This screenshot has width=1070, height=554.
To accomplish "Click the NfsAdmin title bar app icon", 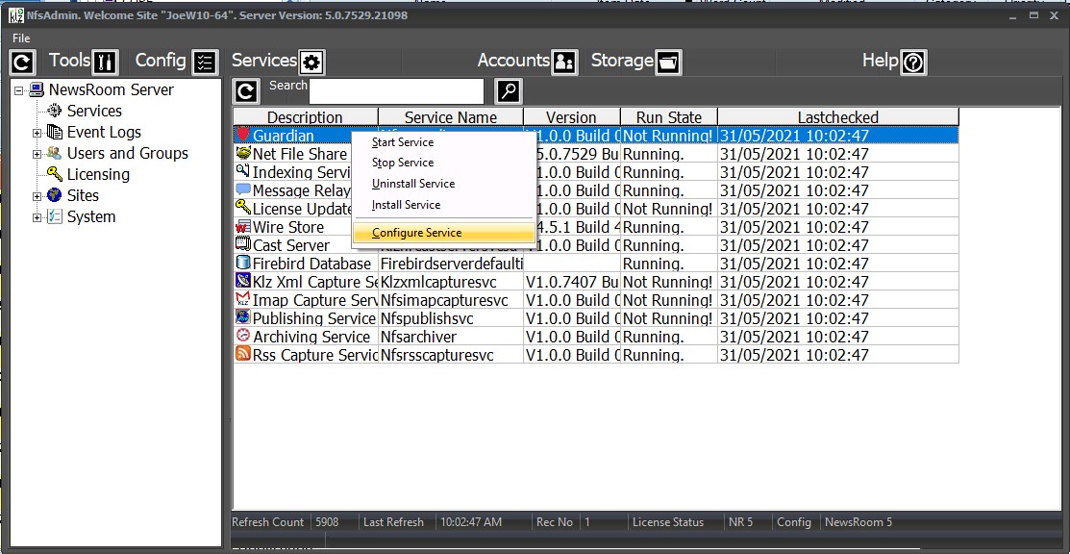I will coord(14,15).
